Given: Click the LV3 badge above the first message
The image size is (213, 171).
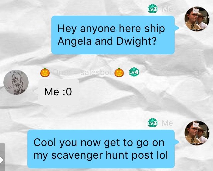Looking at the screenshot, I should [153, 9].
